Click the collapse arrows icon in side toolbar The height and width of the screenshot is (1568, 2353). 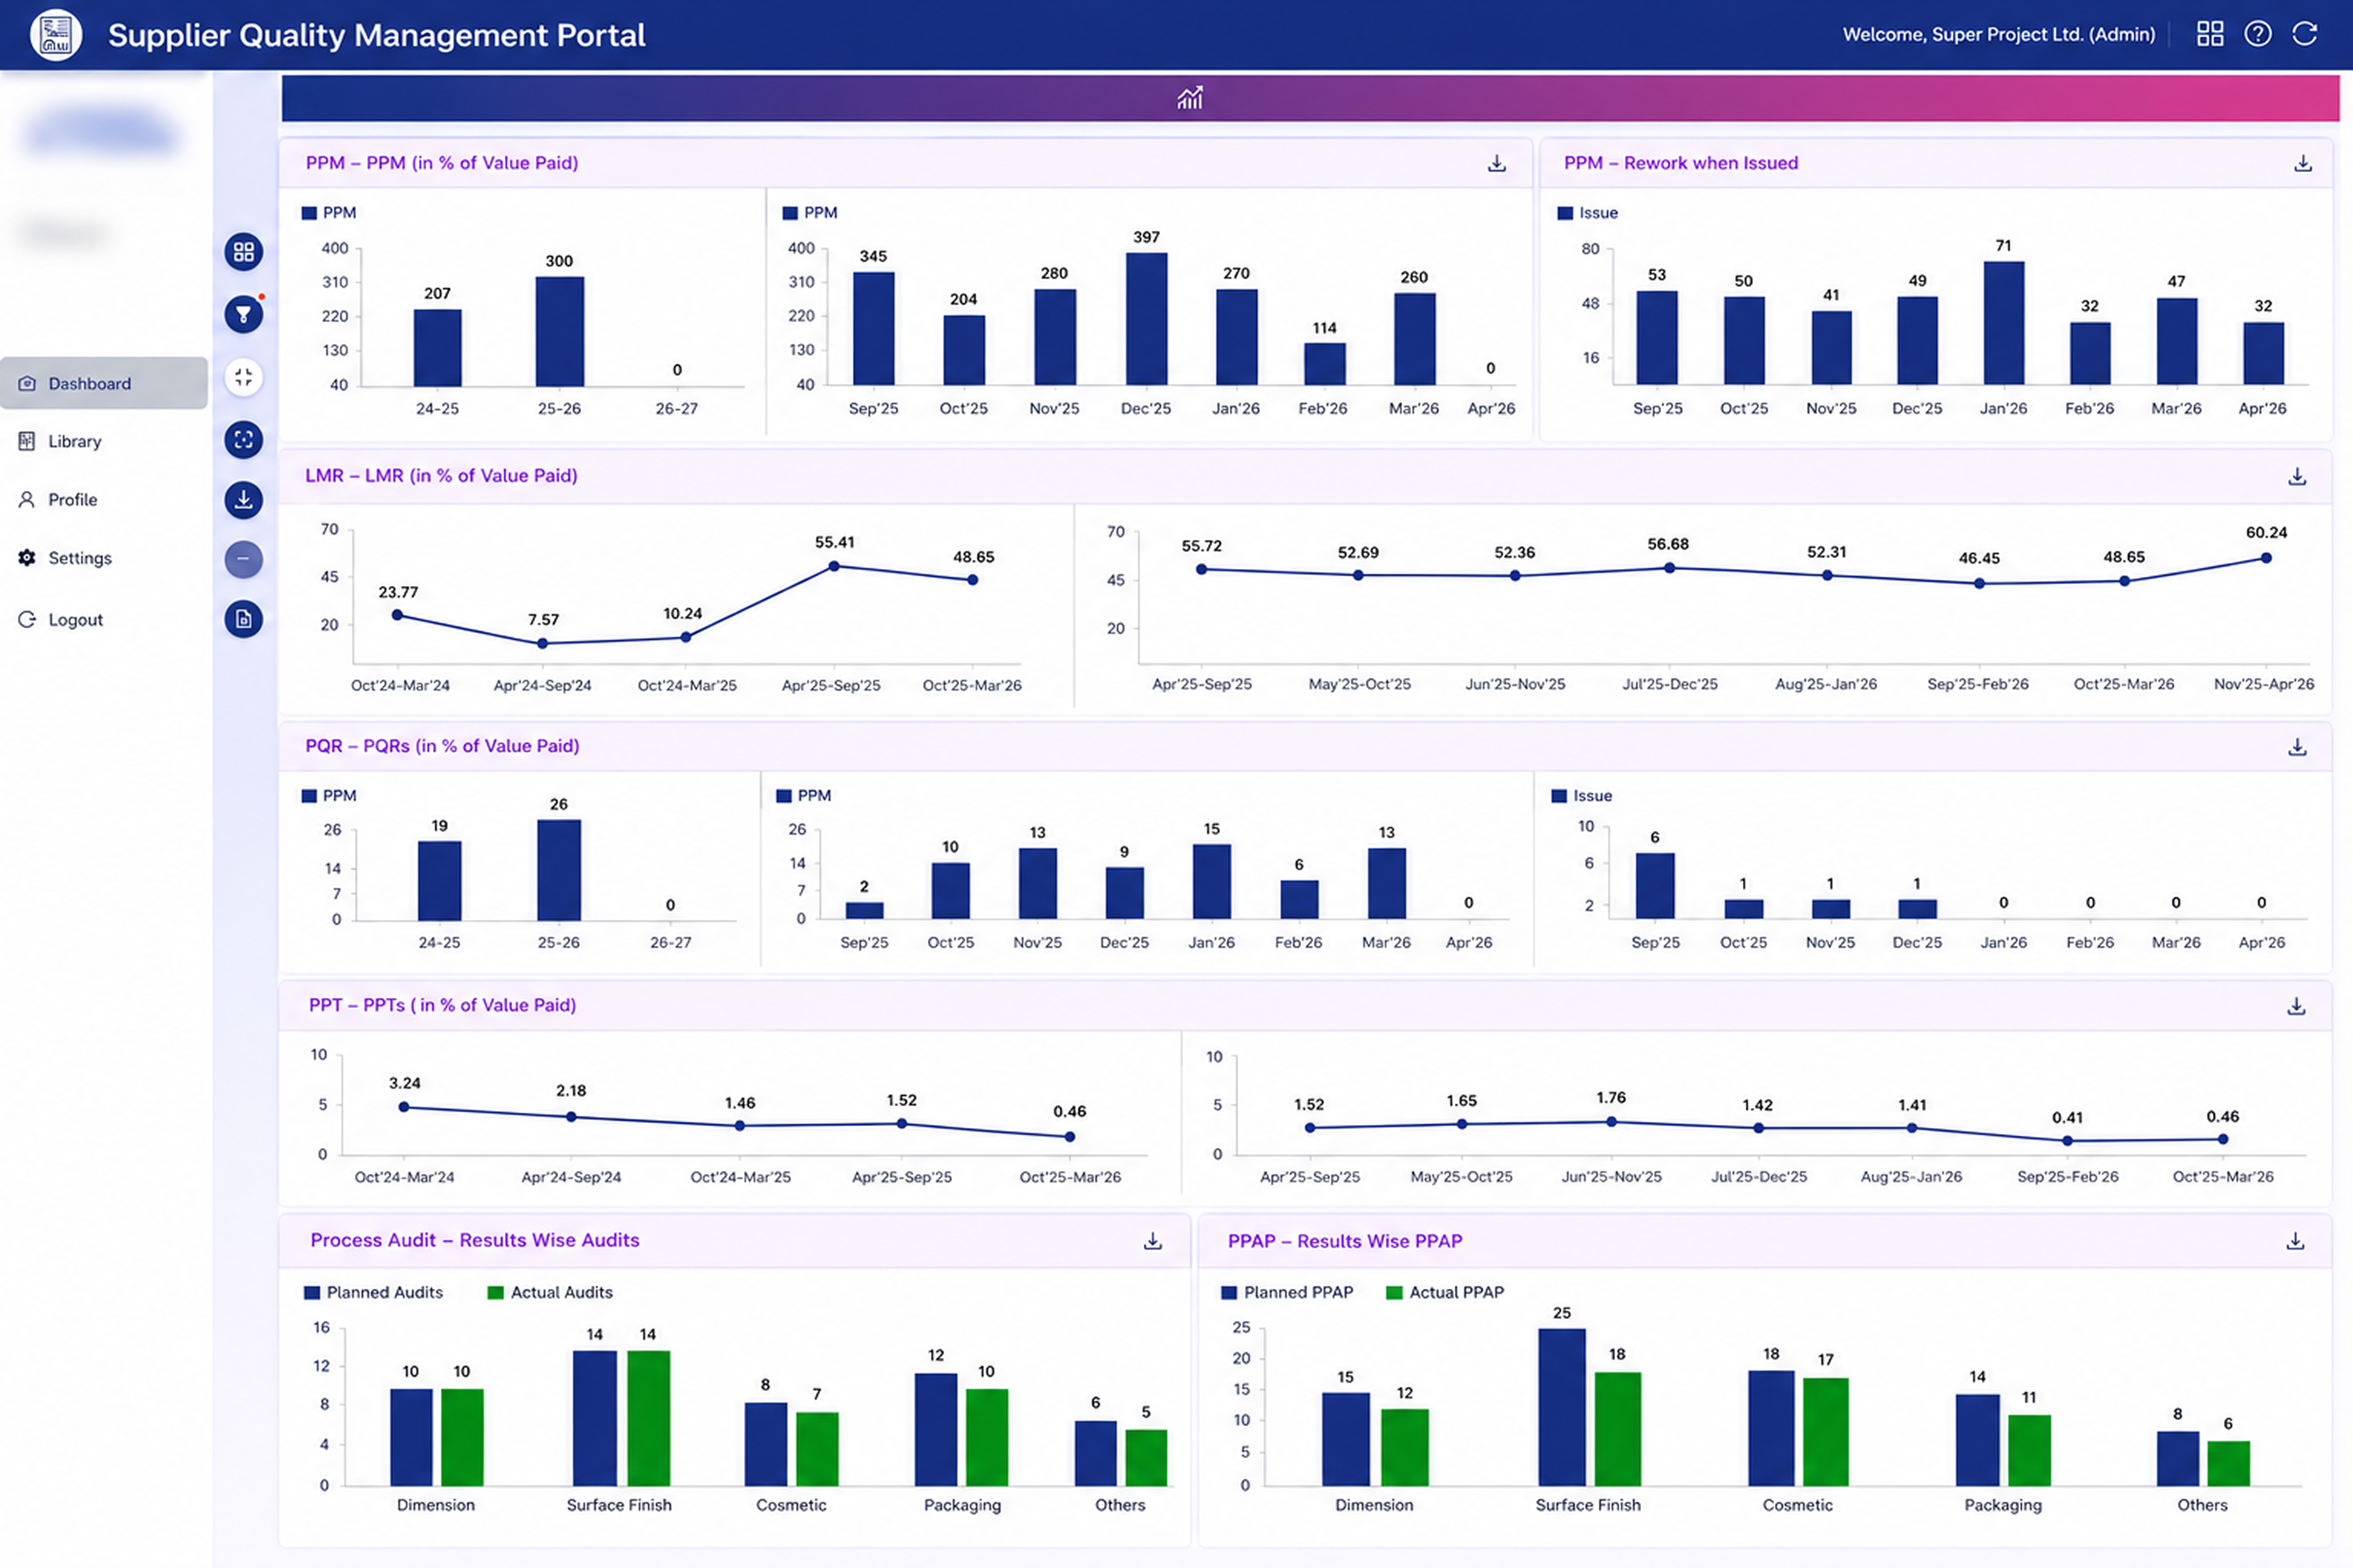(x=243, y=377)
